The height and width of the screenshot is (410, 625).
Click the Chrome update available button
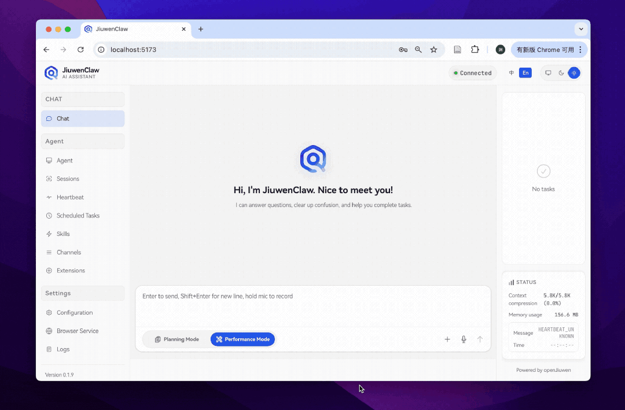pos(545,49)
